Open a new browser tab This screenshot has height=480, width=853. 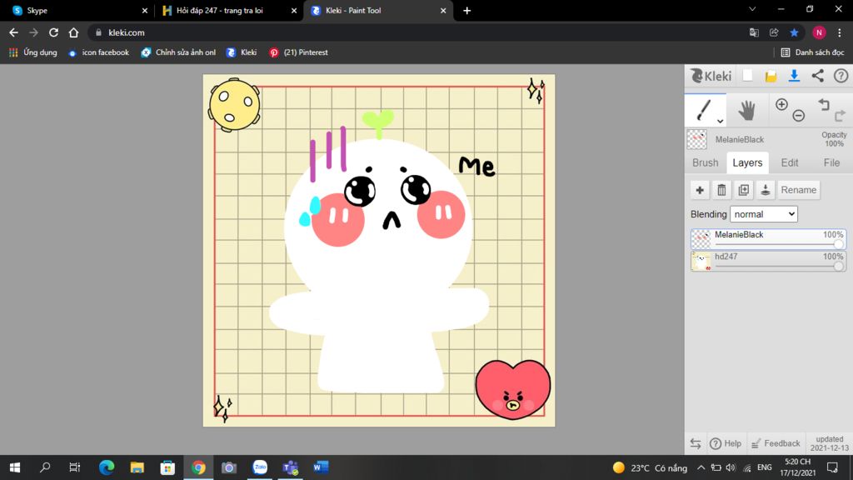pos(466,10)
